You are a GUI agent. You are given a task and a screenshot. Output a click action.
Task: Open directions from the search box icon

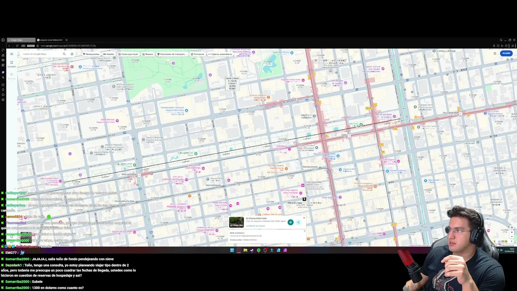tap(72, 54)
